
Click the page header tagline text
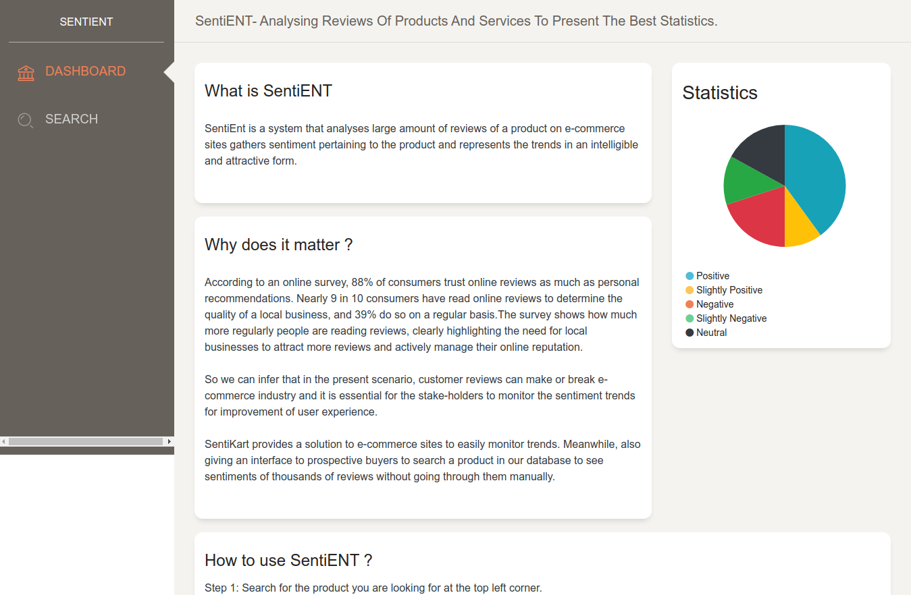point(457,21)
